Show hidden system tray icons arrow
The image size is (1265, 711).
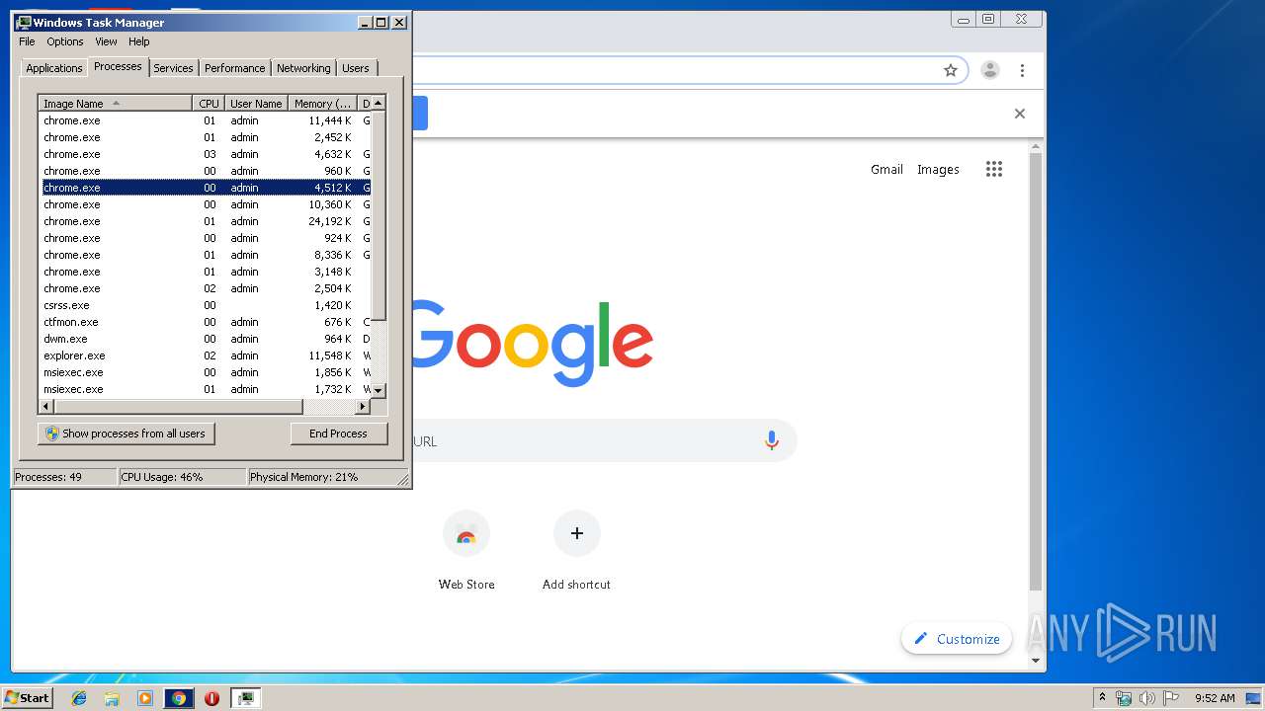[x=1102, y=697]
